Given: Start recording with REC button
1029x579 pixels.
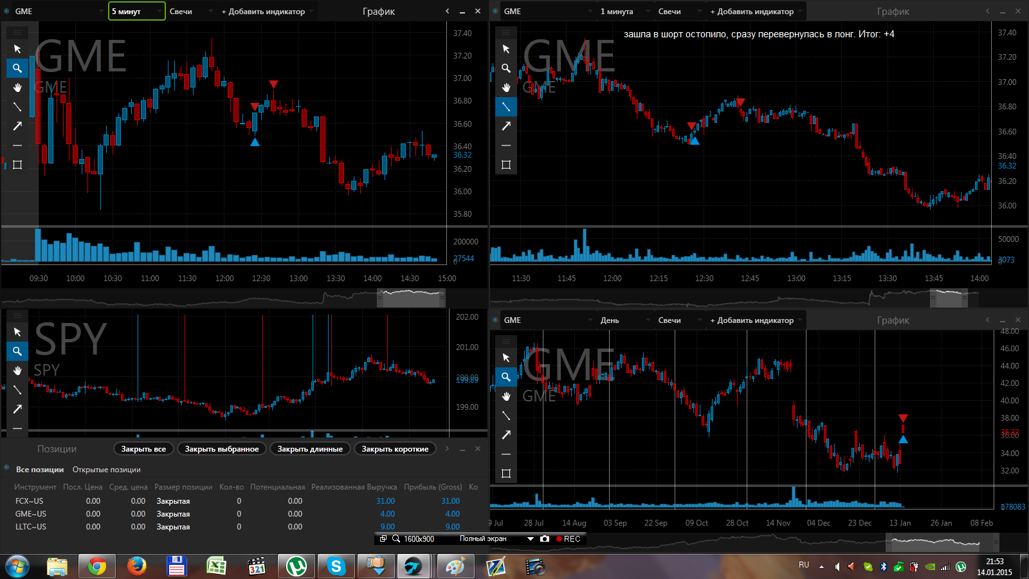Looking at the screenshot, I should pyautogui.click(x=569, y=538).
